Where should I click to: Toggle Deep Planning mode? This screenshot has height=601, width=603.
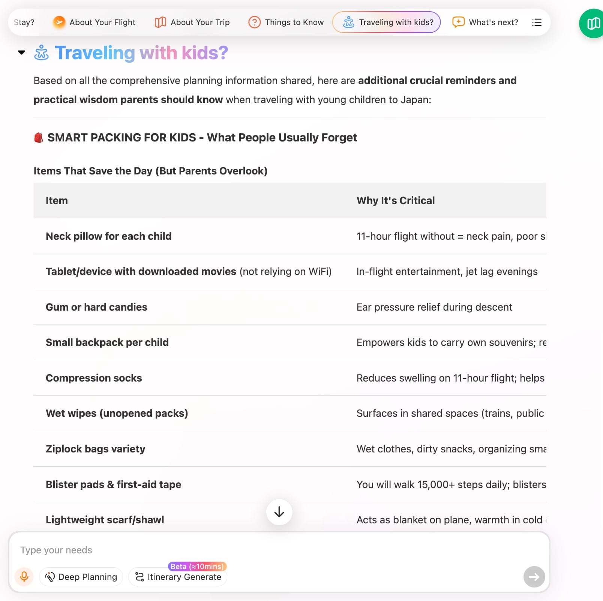(x=81, y=577)
